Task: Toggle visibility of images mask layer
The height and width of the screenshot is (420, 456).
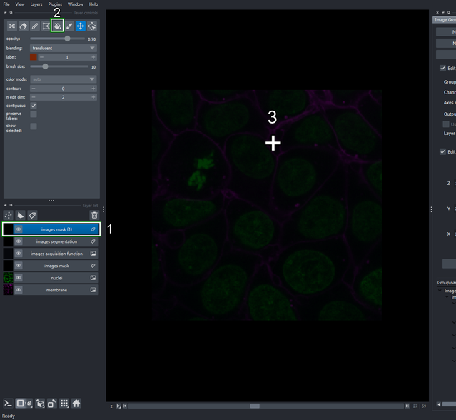Action: click(19, 266)
